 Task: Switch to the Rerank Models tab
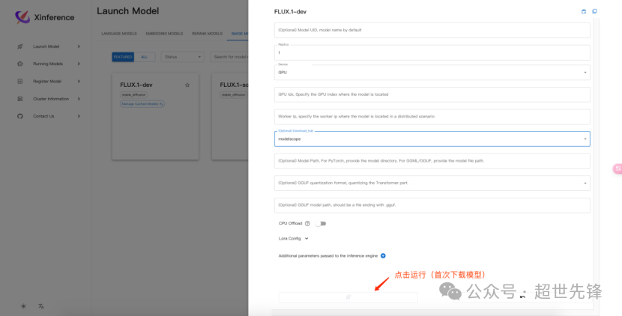[x=207, y=34]
